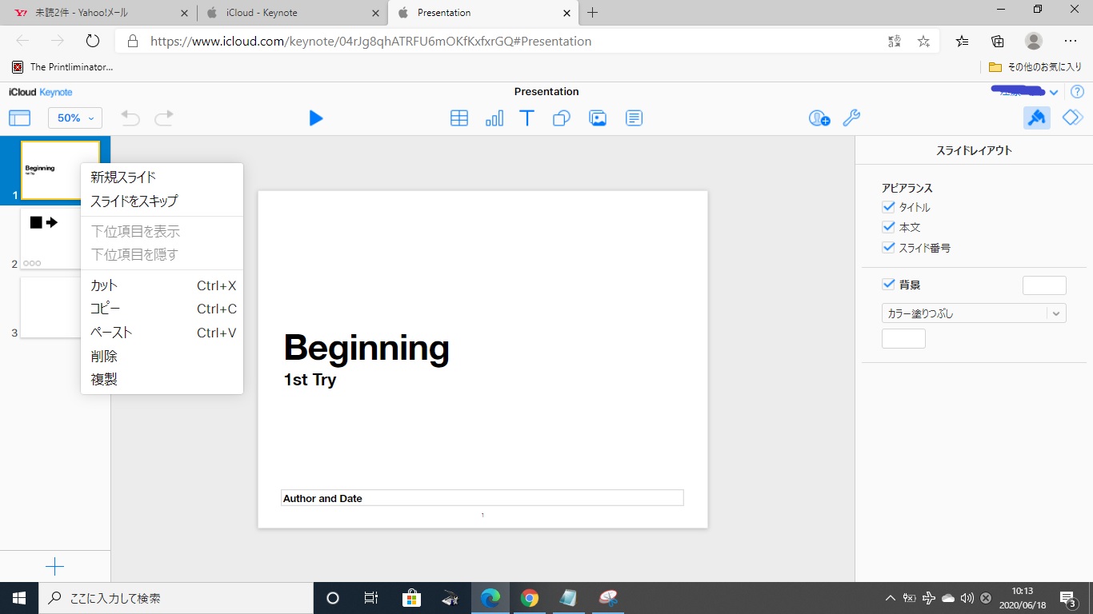This screenshot has width=1093, height=614.
Task: Click the Play slideshow button
Action: [316, 118]
